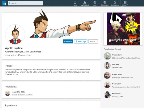Screen dimensions: 144x108
Task: Open the Jobs section
Action: [95, 3]
